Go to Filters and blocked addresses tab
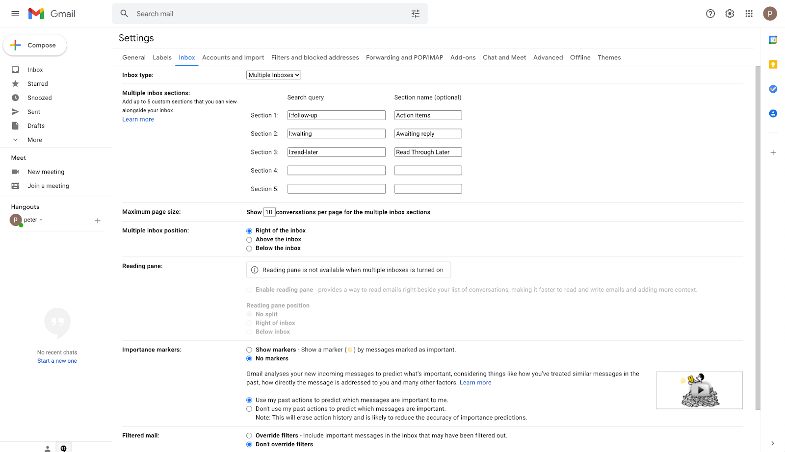Screen dimensions: 785x452 (315, 57)
